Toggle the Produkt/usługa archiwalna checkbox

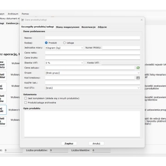(26, 102)
